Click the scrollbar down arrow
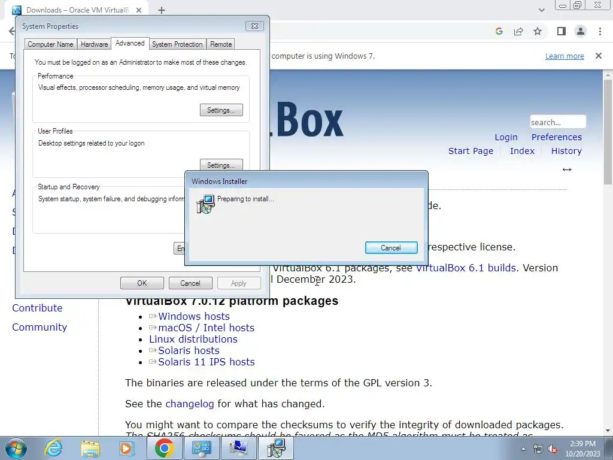613x460 pixels. click(608, 431)
